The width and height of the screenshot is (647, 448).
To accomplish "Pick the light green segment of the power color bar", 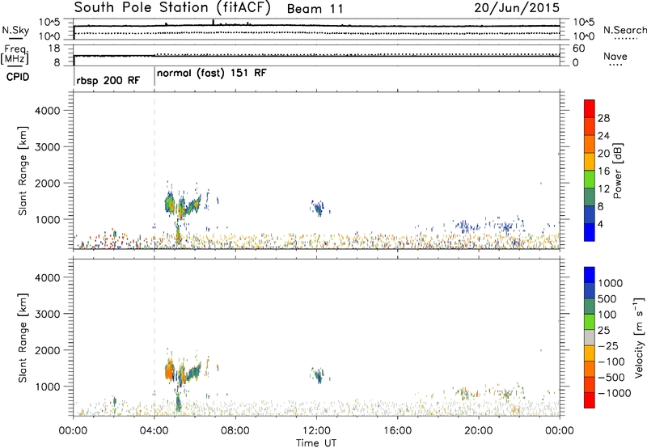I will [x=590, y=179].
